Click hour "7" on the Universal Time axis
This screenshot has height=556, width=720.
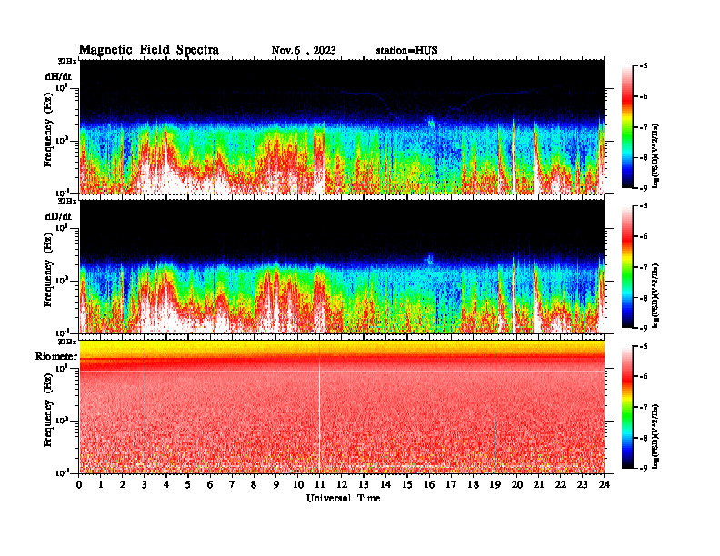click(x=233, y=484)
